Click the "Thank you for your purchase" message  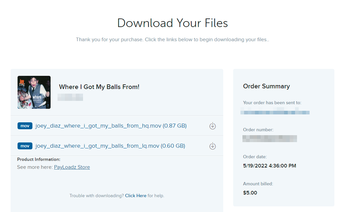point(172,40)
